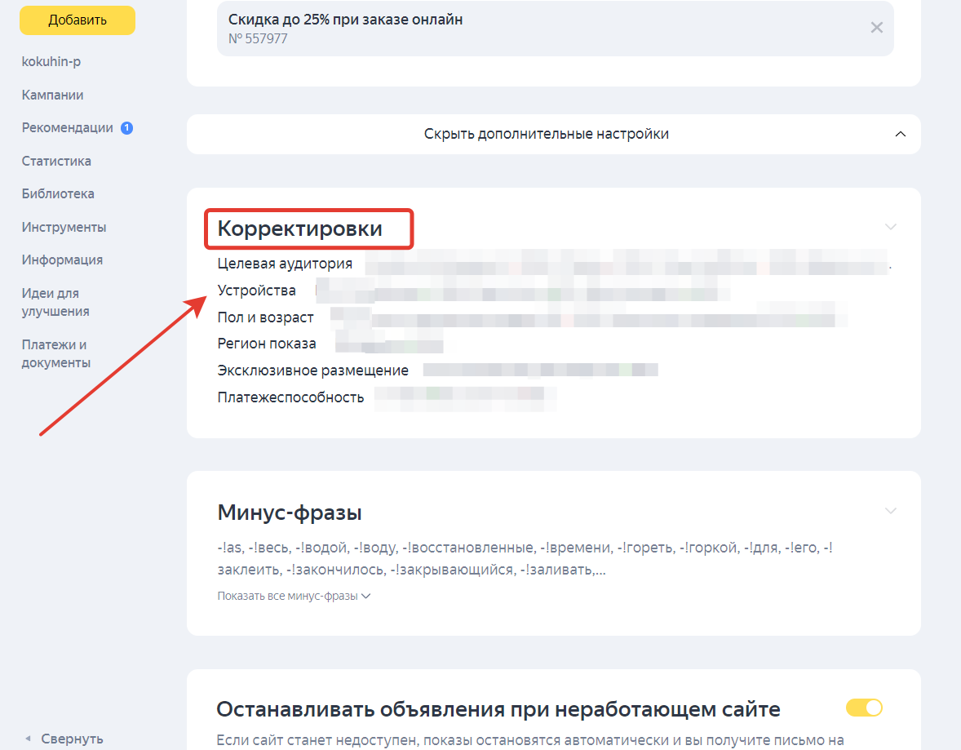Open Инструменты in the sidebar

63,227
